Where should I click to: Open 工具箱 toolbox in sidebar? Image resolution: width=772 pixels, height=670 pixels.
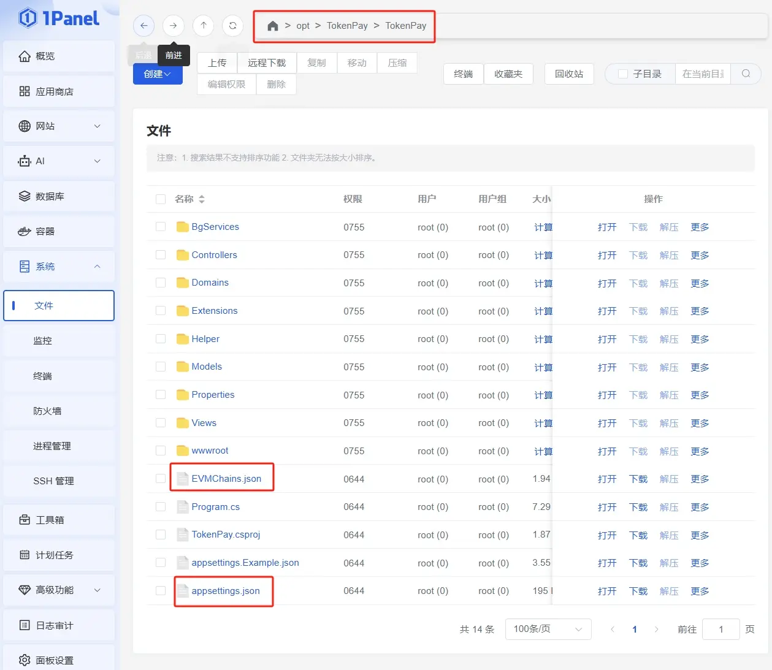59,520
